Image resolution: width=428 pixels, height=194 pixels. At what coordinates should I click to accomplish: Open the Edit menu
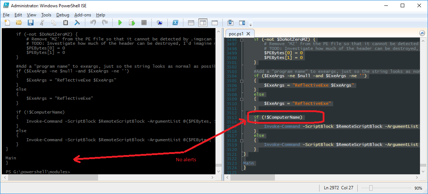pyautogui.click(x=18, y=15)
